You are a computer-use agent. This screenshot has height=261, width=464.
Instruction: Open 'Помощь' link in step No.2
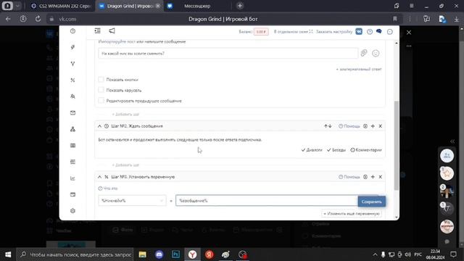[x=349, y=126]
